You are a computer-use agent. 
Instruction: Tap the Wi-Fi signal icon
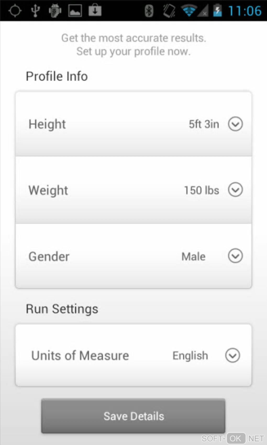(x=189, y=11)
